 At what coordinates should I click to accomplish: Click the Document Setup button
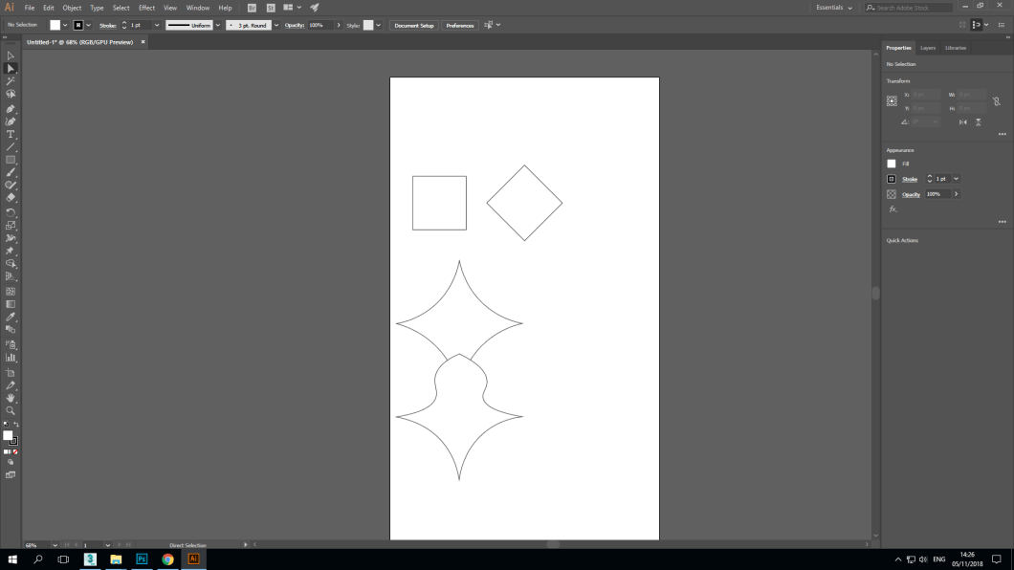(x=413, y=25)
